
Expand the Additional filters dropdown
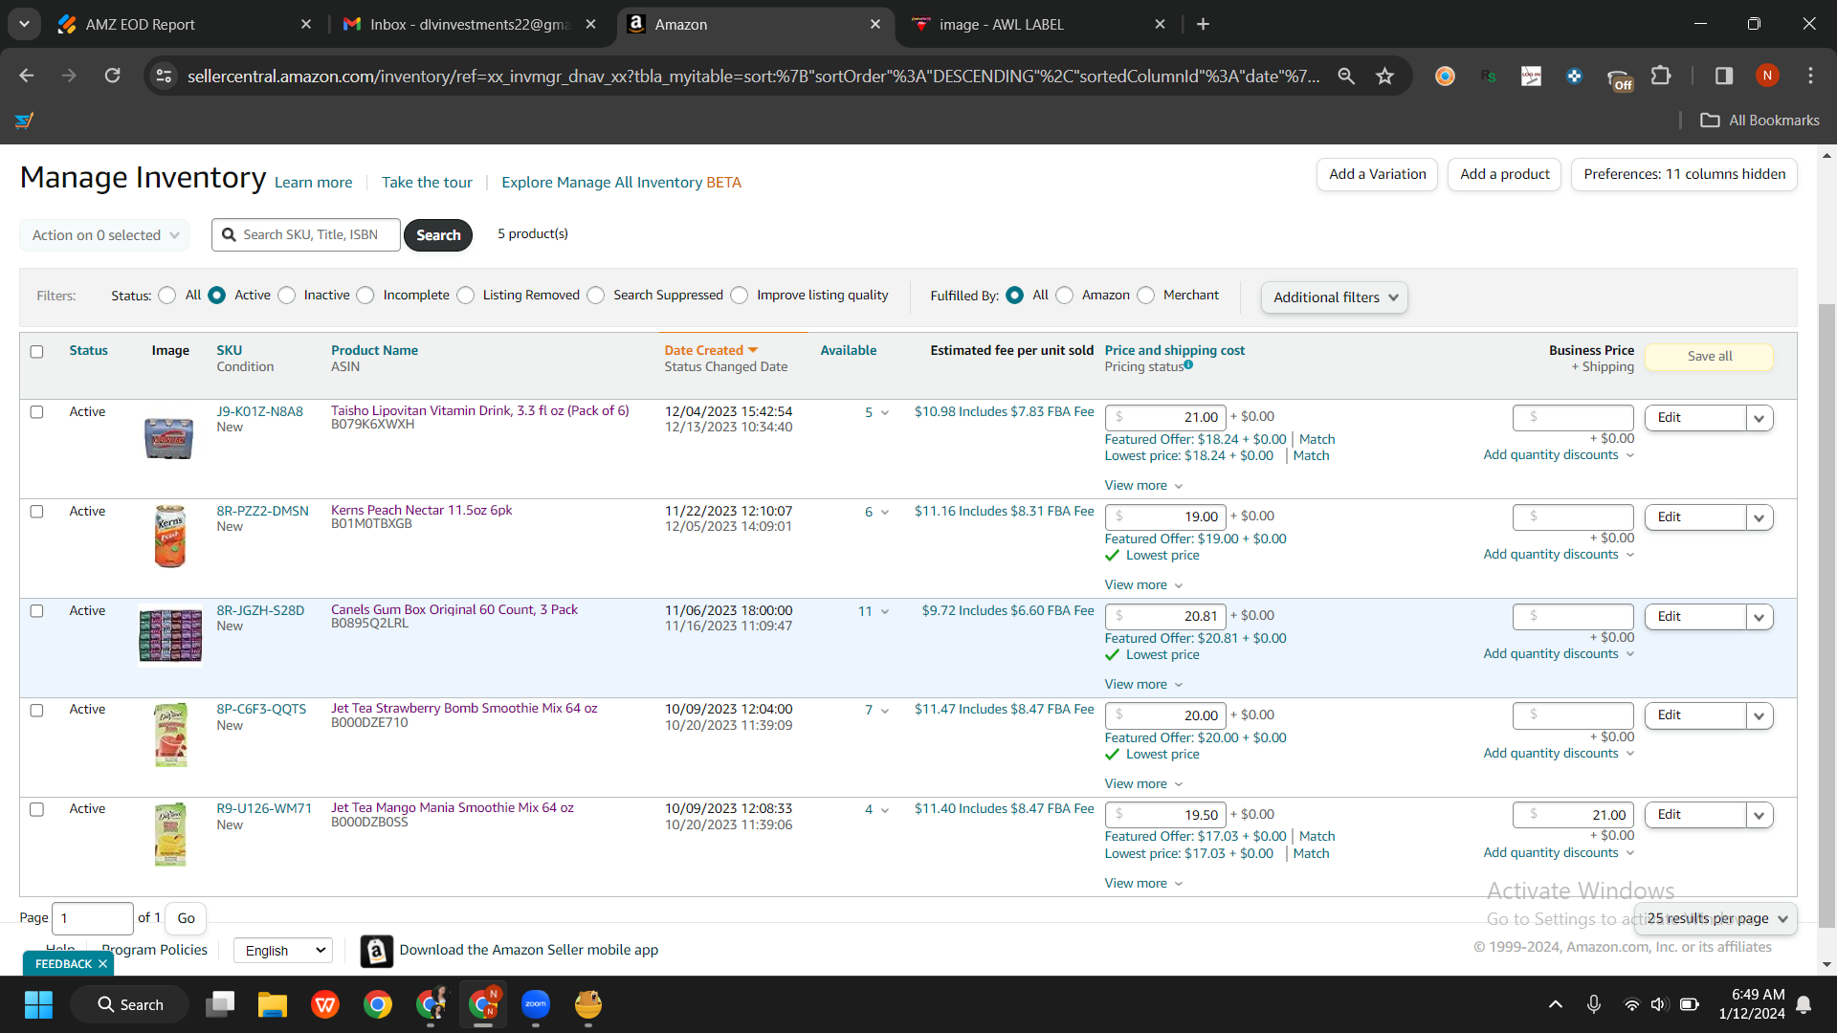[x=1334, y=297]
